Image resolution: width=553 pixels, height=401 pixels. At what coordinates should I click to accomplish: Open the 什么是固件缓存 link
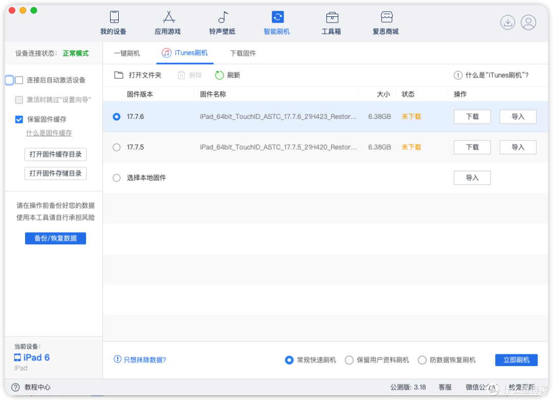(49, 133)
